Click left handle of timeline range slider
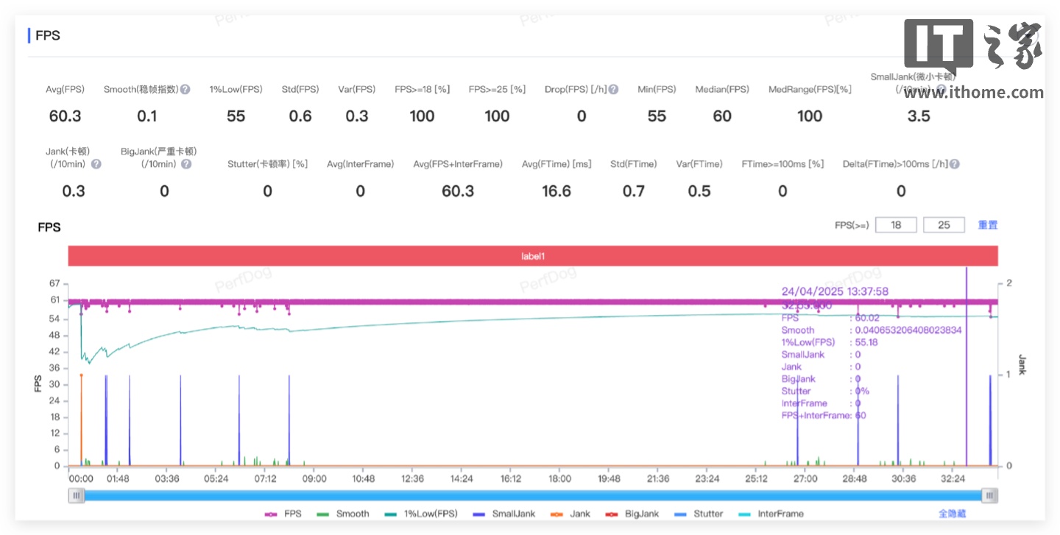This screenshot has height=535, width=1060. (x=77, y=496)
